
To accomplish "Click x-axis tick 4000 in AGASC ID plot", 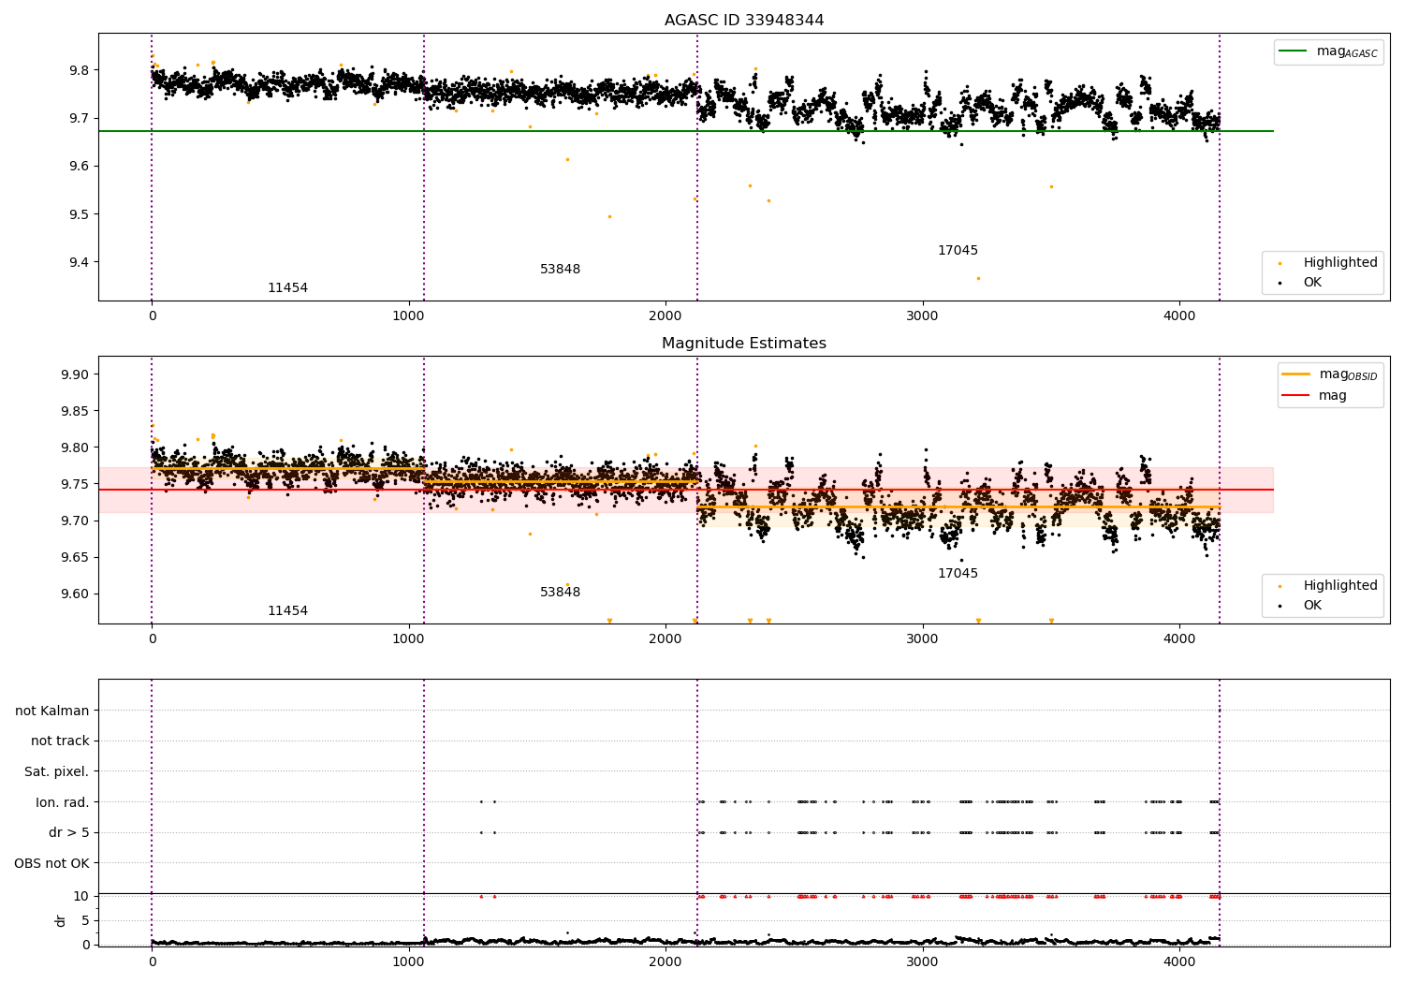I will (1179, 316).
